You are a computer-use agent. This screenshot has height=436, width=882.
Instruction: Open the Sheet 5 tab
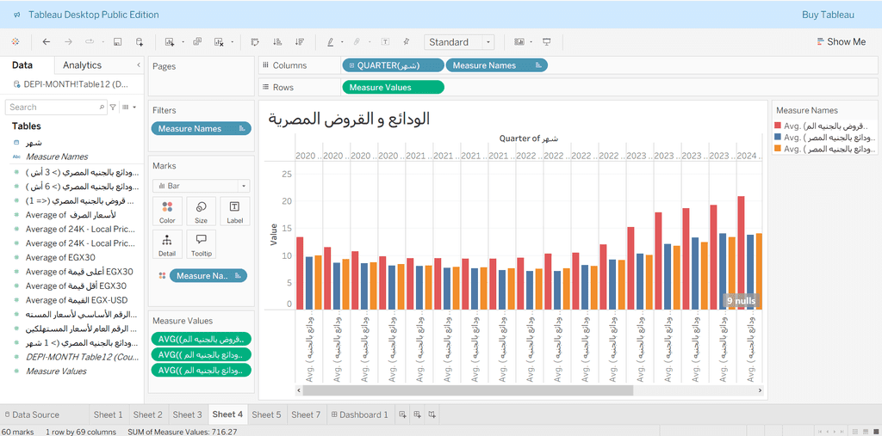(x=266, y=415)
